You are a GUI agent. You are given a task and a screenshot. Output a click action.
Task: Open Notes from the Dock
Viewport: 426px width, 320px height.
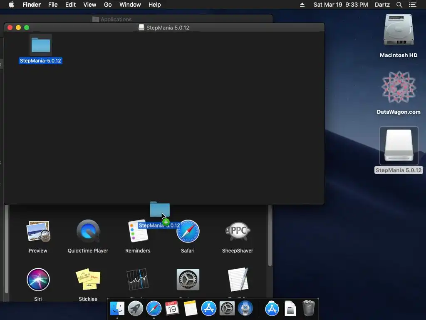tap(191, 309)
